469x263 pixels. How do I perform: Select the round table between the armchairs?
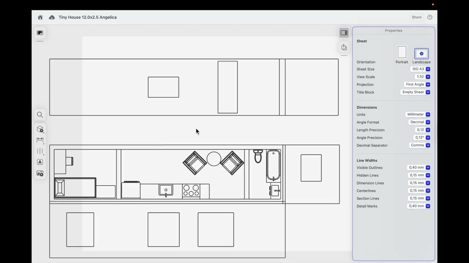214,159
